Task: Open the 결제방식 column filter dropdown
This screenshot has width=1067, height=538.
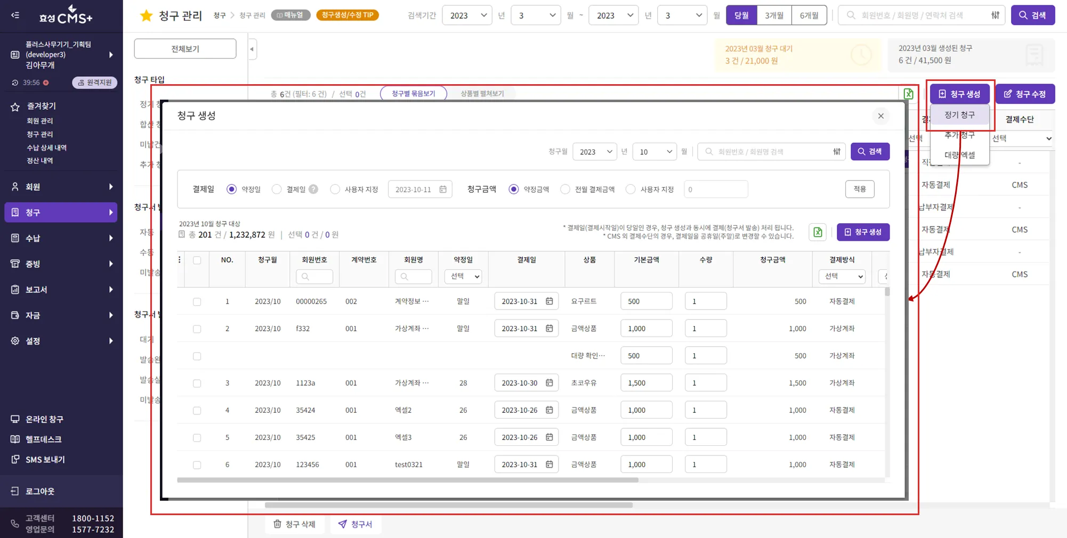Action: [x=842, y=276]
